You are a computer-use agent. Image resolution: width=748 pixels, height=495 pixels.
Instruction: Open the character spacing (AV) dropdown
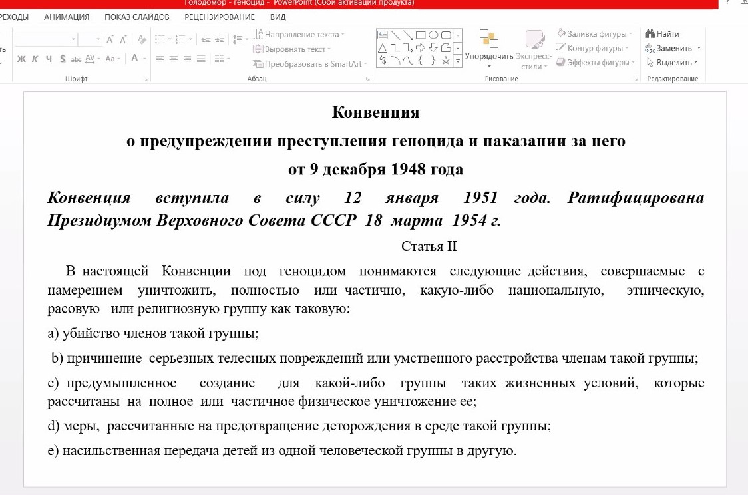pyautogui.click(x=93, y=59)
